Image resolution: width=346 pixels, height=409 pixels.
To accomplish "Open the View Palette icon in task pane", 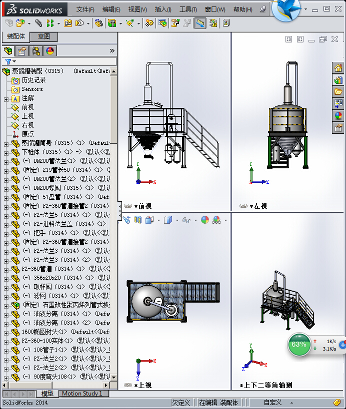I will coord(338,103).
